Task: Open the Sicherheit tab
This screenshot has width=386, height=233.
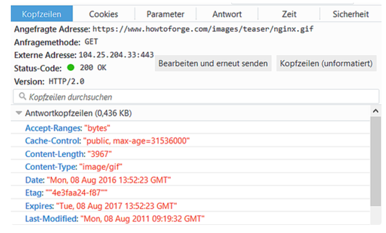Action: 351,14
